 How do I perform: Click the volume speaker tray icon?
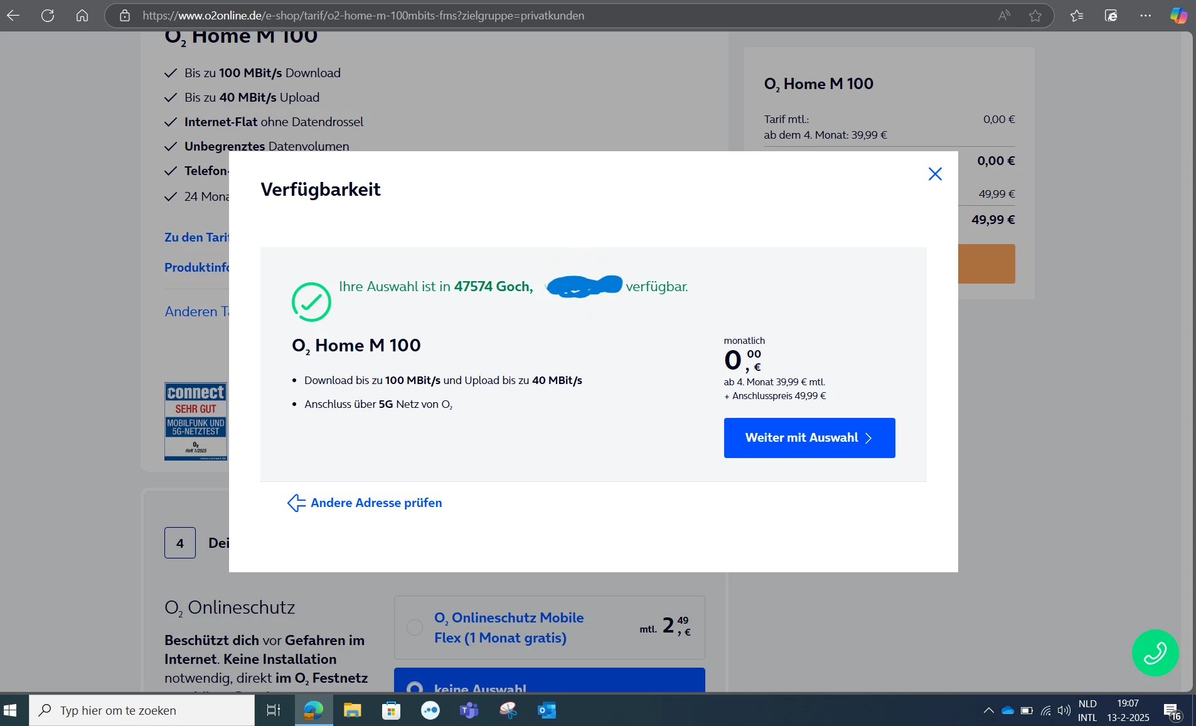(1064, 710)
